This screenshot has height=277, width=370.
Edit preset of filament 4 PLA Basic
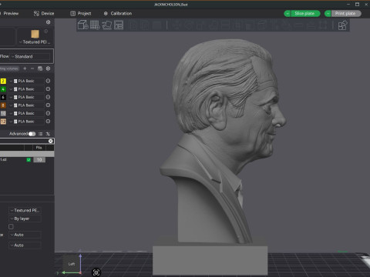click(48, 89)
